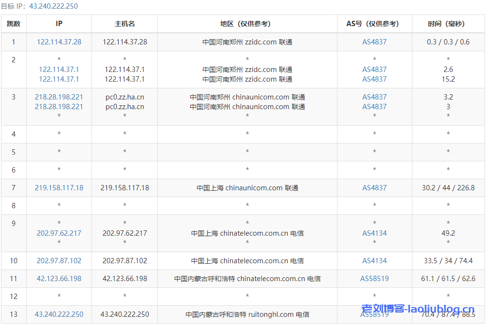Open IP link 202.97.62.217
The image size is (487, 327).
59,233
